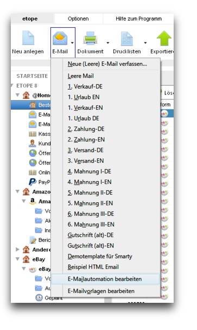197x330 pixels.
Task: Click the green Exportieren arrow icon
Action: 164,38
